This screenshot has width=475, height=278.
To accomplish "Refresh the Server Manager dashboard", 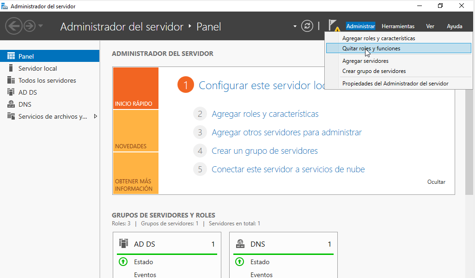I will (307, 26).
